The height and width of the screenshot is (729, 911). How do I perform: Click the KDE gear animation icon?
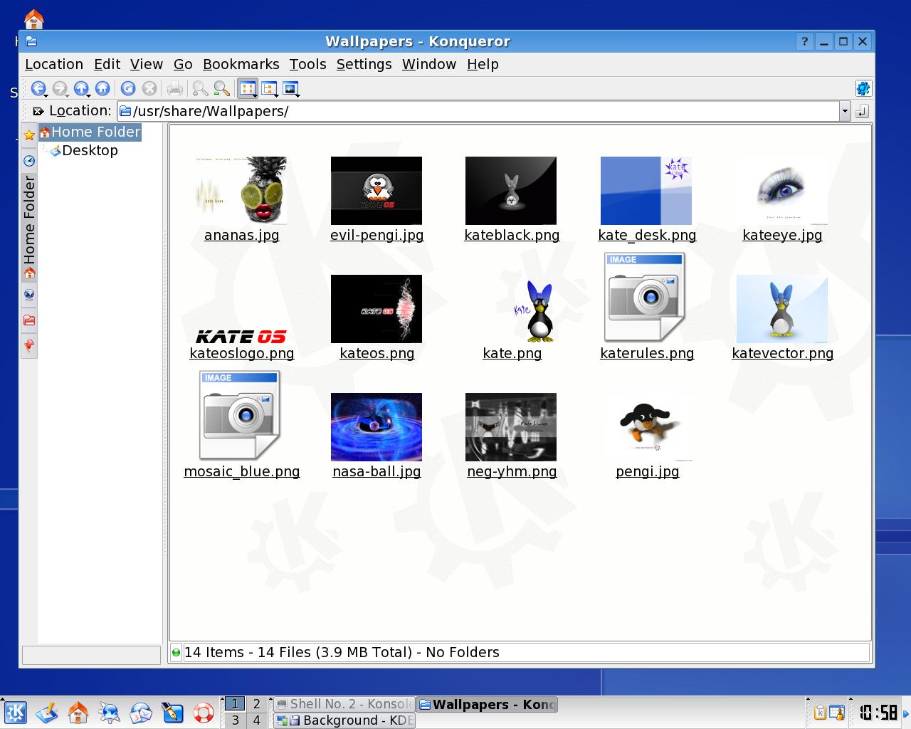click(863, 88)
